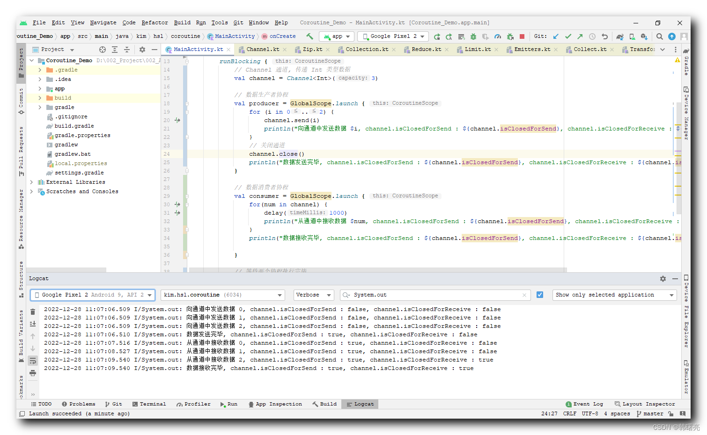
Task: Click the line 20 suspend call gutter icon
Action: click(177, 120)
